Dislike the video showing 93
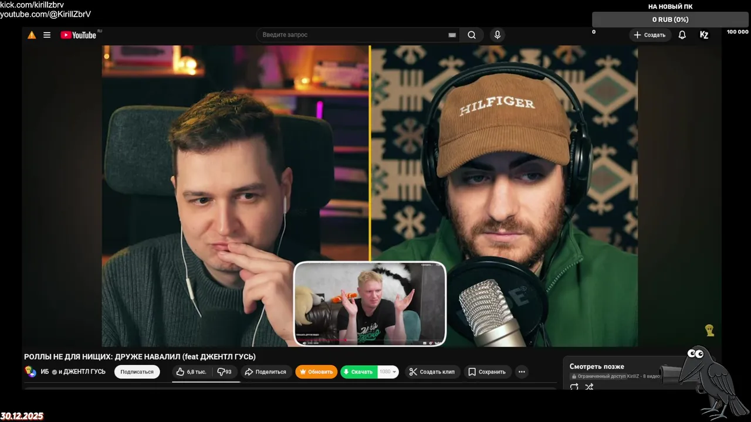Screen dimensions: 751x422 (224, 372)
